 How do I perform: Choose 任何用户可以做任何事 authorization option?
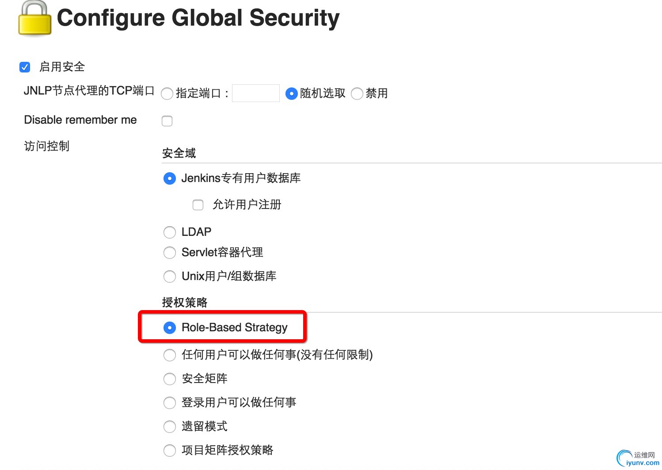point(170,355)
